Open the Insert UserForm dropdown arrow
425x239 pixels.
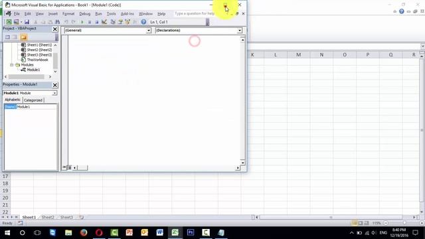21,22
